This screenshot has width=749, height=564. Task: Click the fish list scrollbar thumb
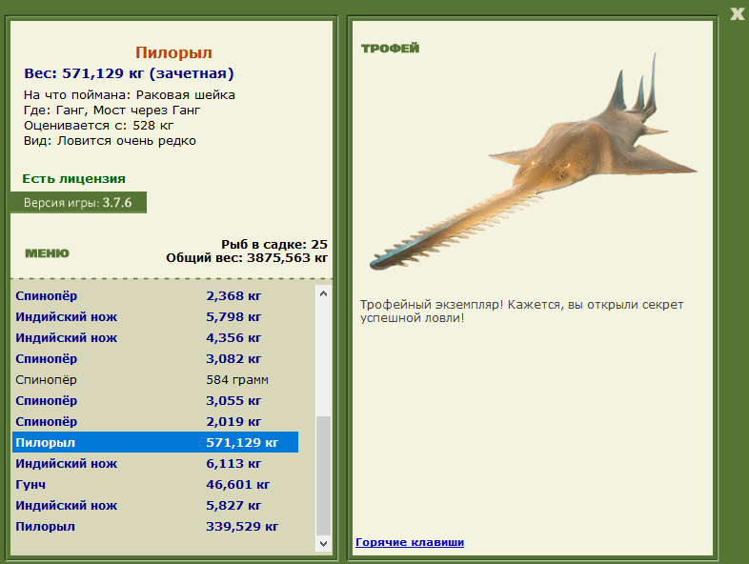(x=323, y=475)
